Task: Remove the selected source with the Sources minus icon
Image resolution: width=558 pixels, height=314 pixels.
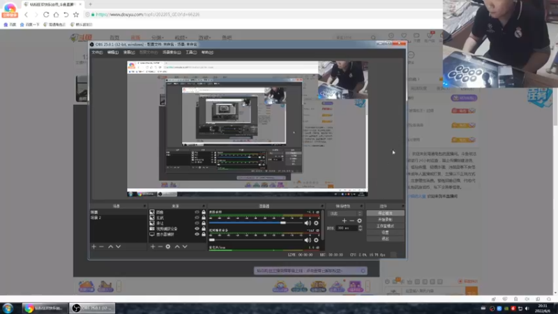Action: click(x=160, y=246)
